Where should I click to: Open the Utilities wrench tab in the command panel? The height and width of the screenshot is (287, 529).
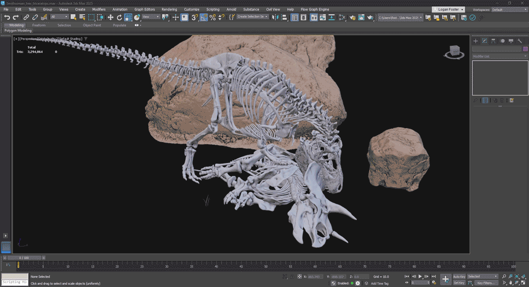click(x=520, y=41)
